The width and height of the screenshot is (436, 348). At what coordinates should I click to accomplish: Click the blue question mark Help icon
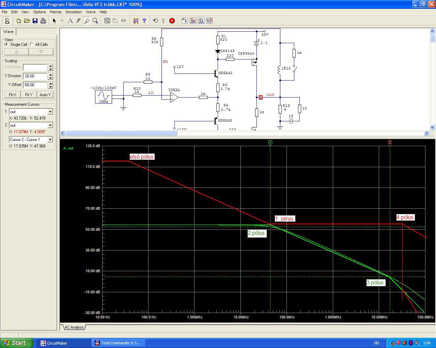coord(144,21)
